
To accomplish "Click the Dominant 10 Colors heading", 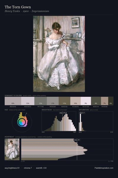I will pos(13,96).
